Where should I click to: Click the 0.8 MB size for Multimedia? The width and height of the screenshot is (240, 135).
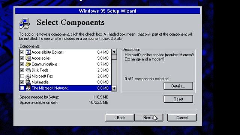103,82
